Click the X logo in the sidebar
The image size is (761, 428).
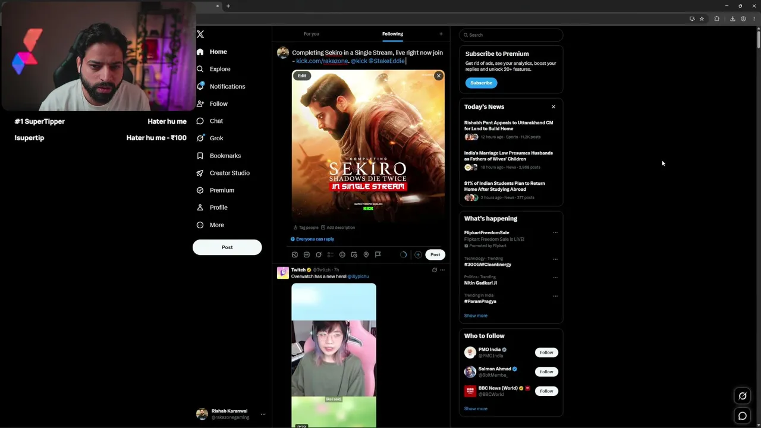click(x=200, y=34)
